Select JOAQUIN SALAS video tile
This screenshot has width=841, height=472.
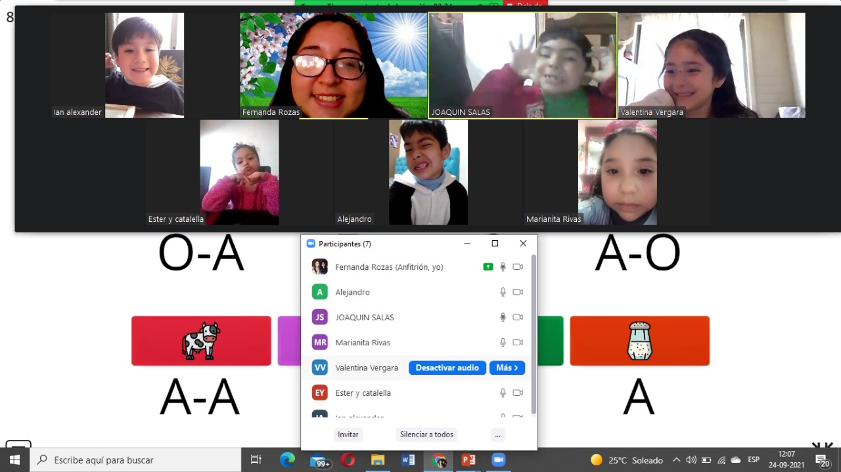coord(522,65)
